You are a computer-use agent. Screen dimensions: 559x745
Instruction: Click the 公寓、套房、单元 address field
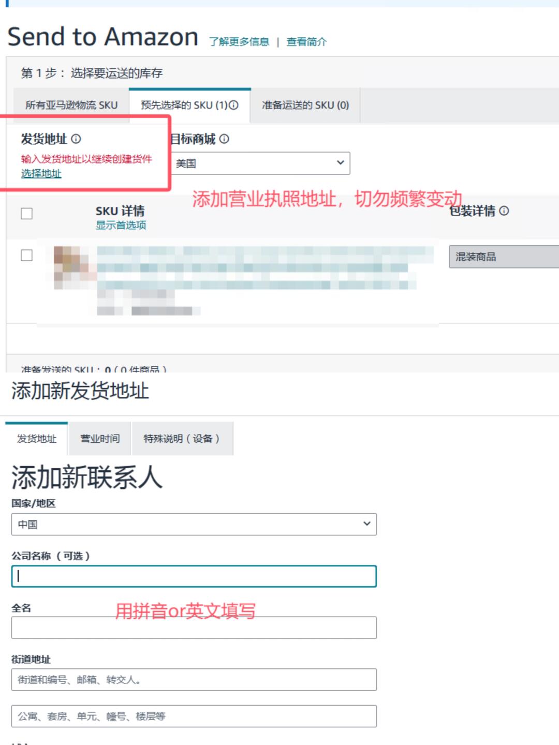(x=194, y=717)
